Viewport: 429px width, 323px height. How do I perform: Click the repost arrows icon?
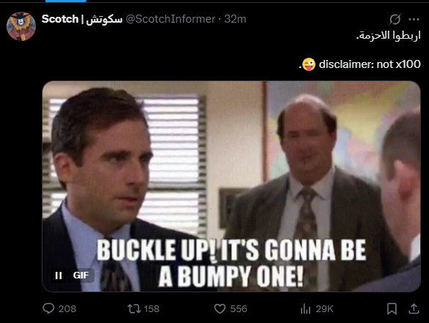coord(134,309)
